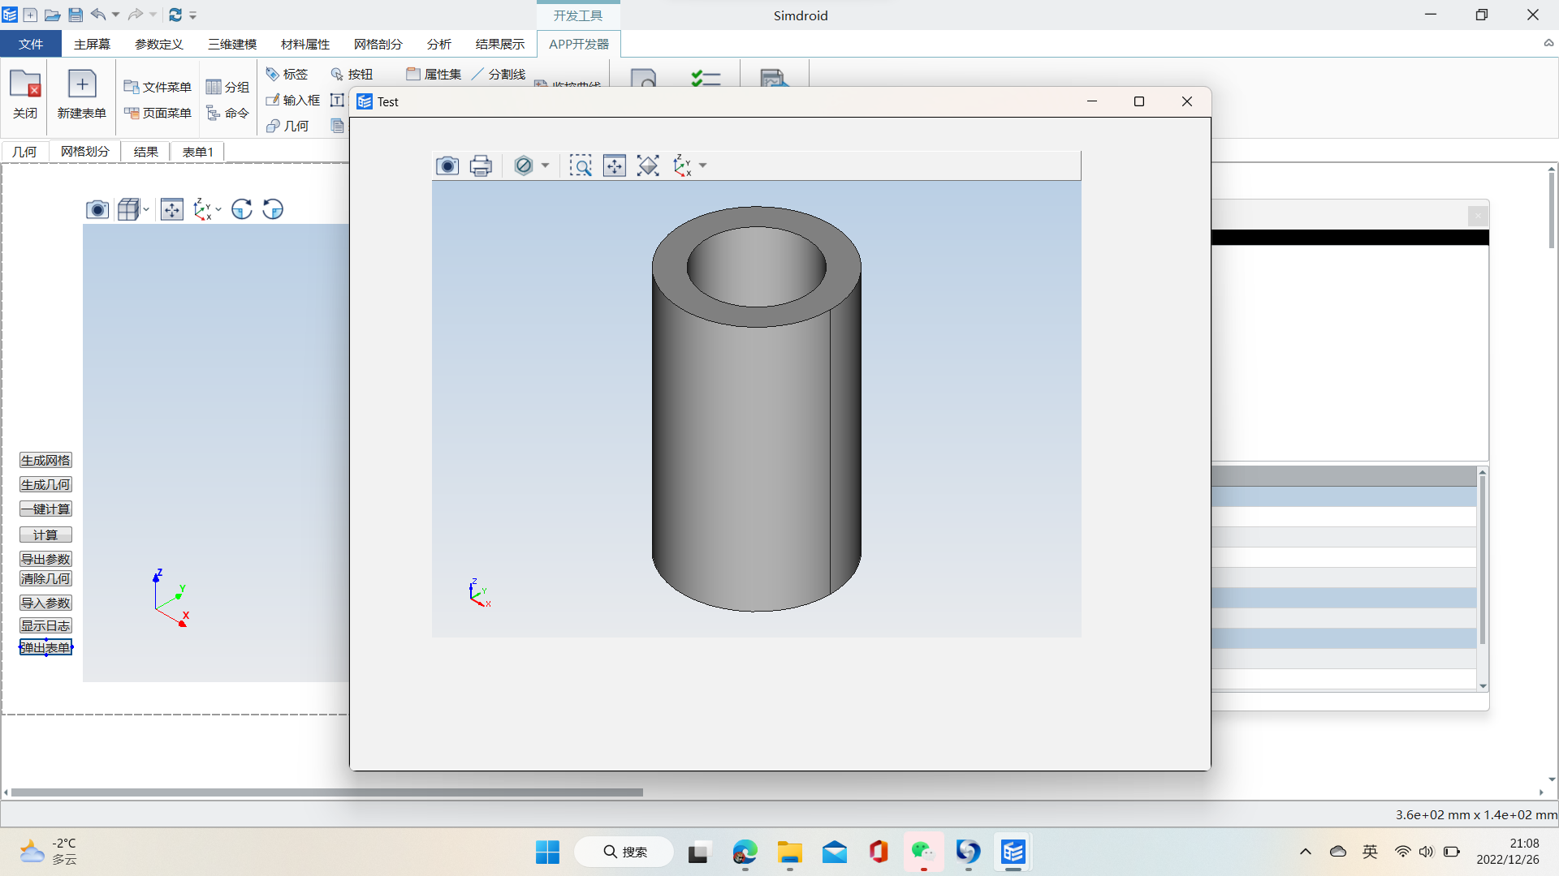This screenshot has height=876, width=1559.
Task: Select the 网格划分 form tab
Action: pos(85,152)
